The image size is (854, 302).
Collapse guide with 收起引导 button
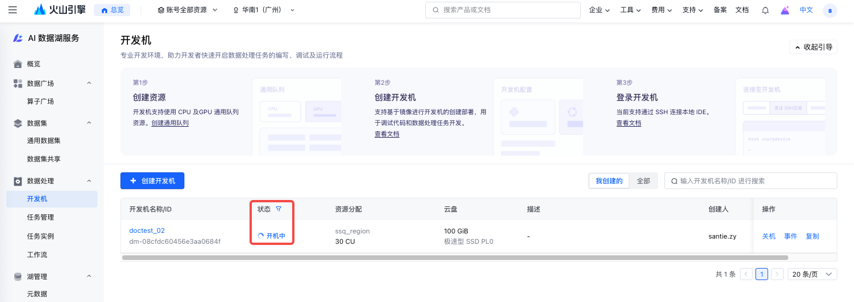coord(813,47)
